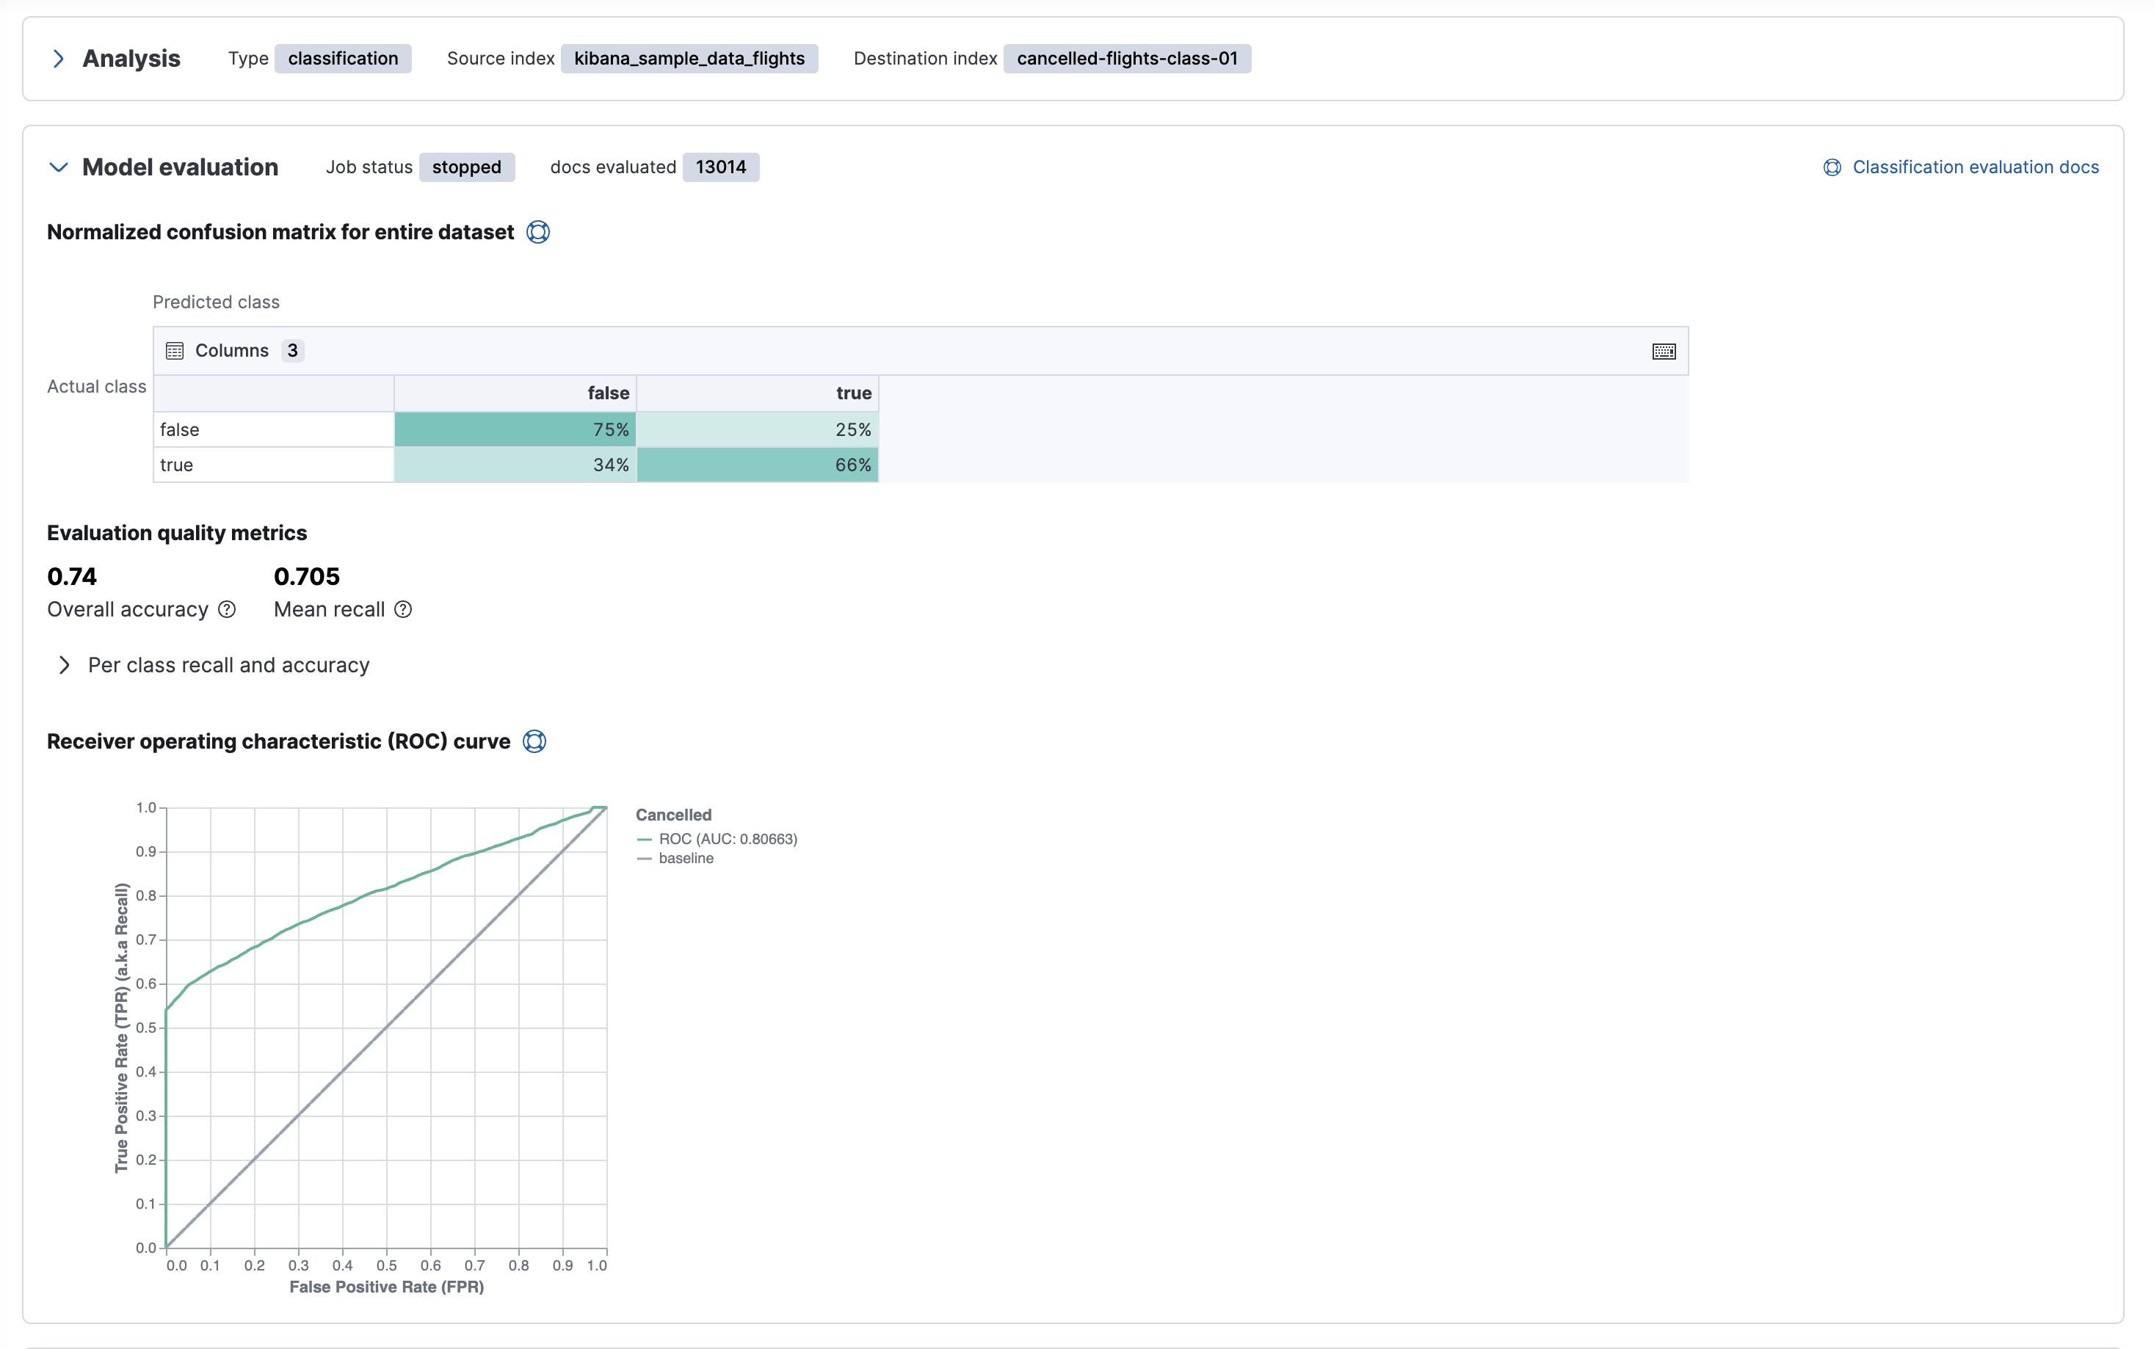
Task: Click the cancelled-flights-class-01 destination index badge
Action: point(1127,59)
